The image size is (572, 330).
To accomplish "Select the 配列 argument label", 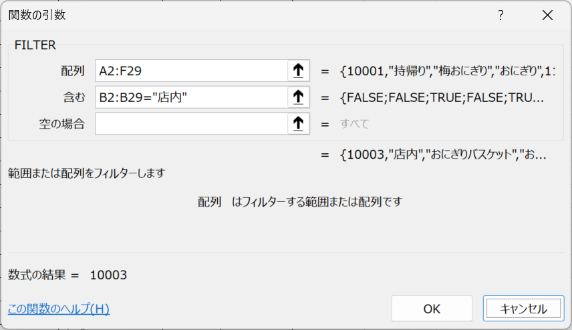I will tap(73, 71).
